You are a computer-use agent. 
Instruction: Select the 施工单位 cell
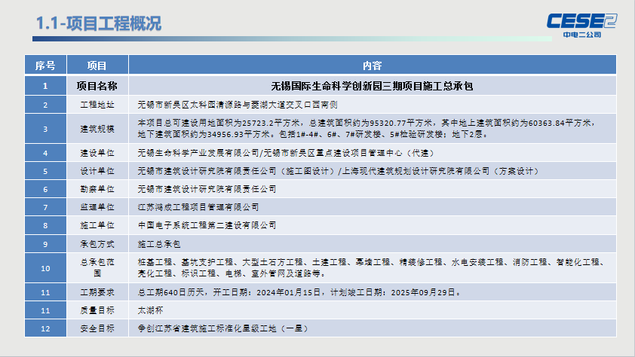click(x=97, y=225)
